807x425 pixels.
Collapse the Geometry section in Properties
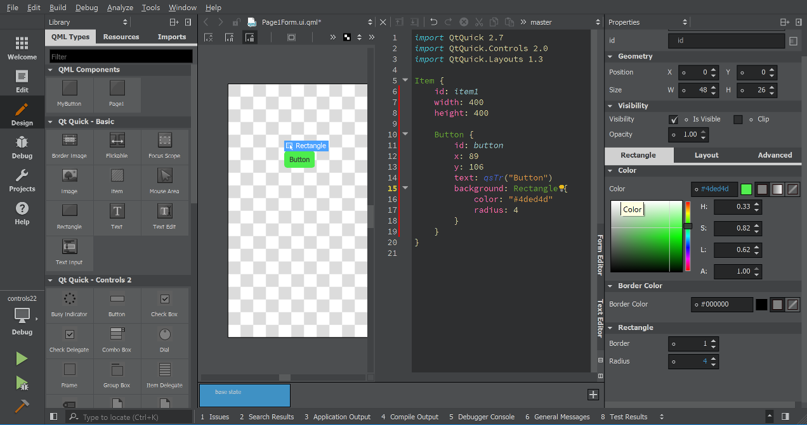[611, 56]
